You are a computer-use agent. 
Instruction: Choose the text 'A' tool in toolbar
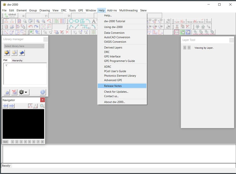[93, 21]
